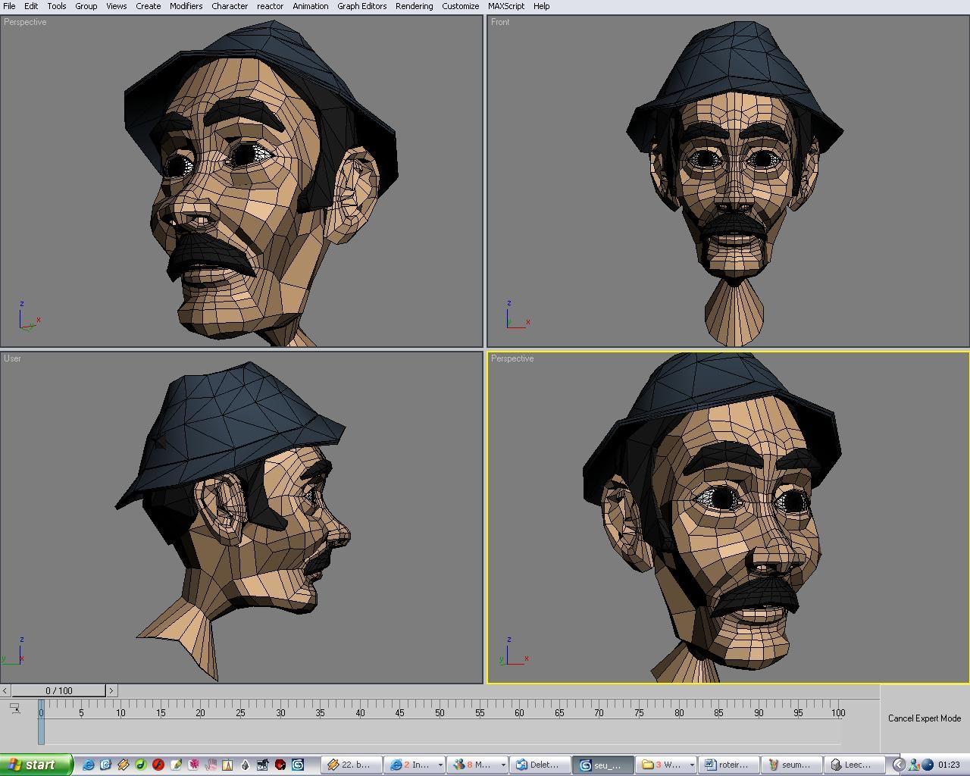Expand the Messenger taskbar group dropdown
Image resolution: width=970 pixels, height=776 pixels.
(502, 765)
